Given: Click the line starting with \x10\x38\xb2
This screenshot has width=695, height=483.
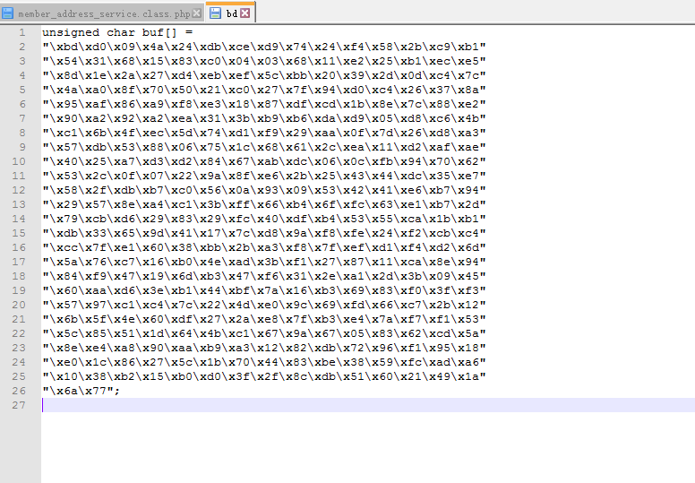Looking at the screenshot, I should (x=264, y=376).
